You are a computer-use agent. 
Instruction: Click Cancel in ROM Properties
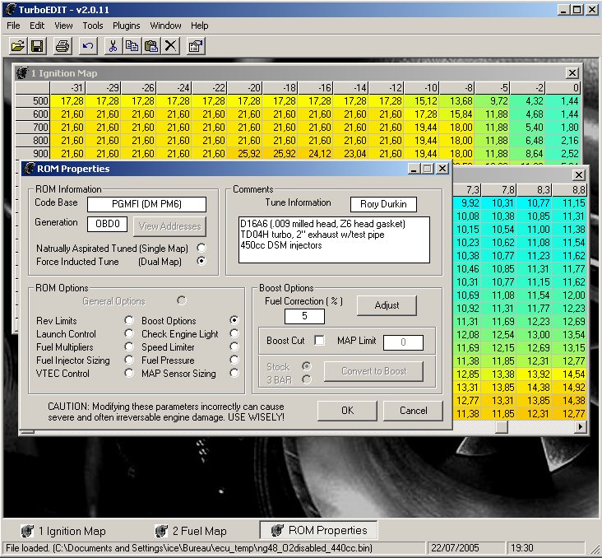(413, 411)
